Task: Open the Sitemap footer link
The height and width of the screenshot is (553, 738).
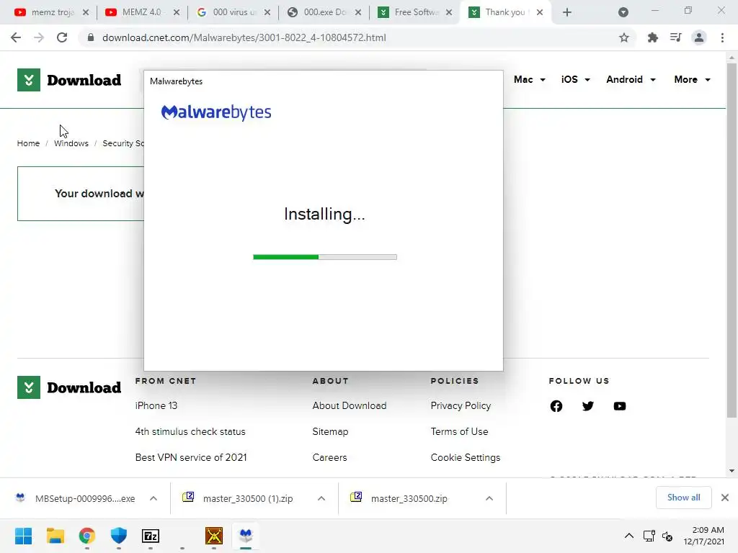Action: pyautogui.click(x=330, y=431)
